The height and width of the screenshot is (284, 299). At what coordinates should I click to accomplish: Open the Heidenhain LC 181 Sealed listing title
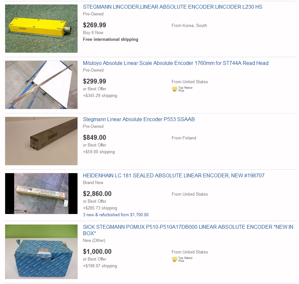point(174,175)
